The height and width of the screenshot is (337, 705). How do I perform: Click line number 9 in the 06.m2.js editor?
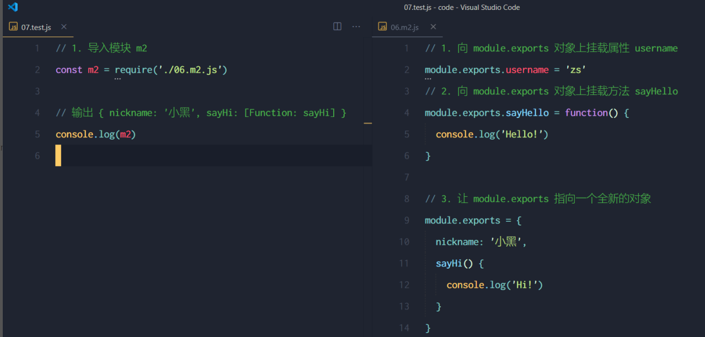pyautogui.click(x=407, y=220)
